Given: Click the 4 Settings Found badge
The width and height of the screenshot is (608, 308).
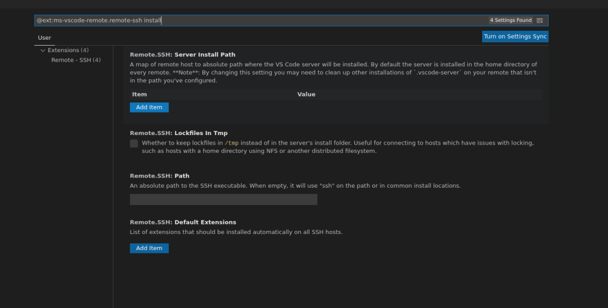Looking at the screenshot, I should pyautogui.click(x=510, y=20).
